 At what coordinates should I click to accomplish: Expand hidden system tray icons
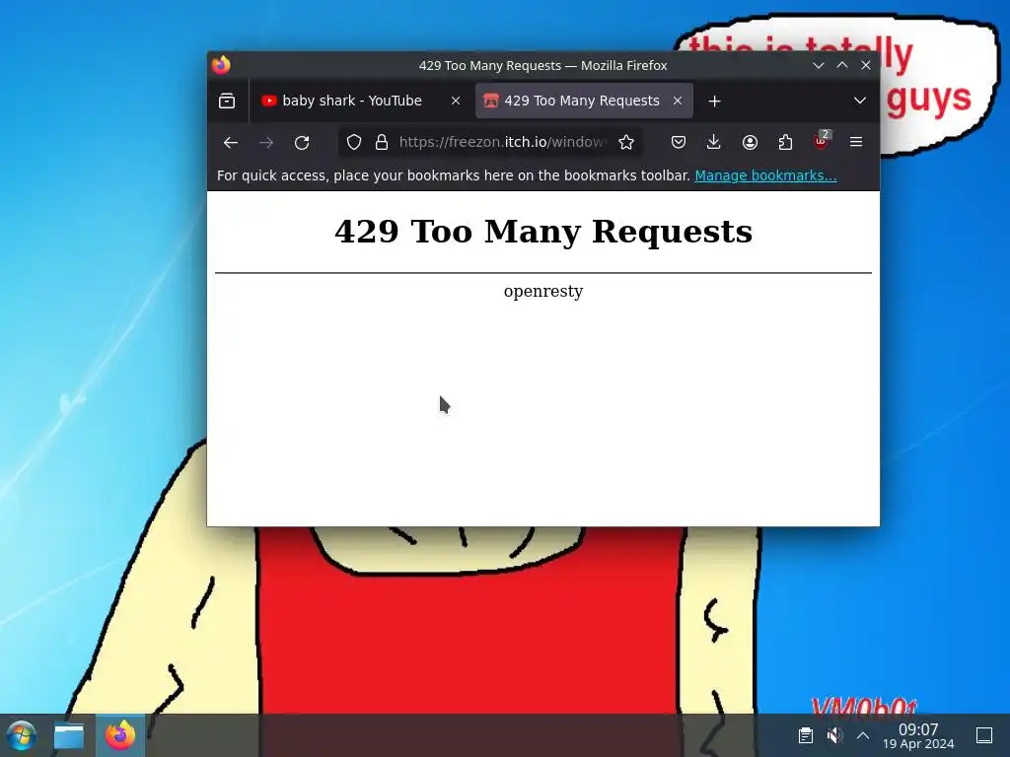point(863,735)
